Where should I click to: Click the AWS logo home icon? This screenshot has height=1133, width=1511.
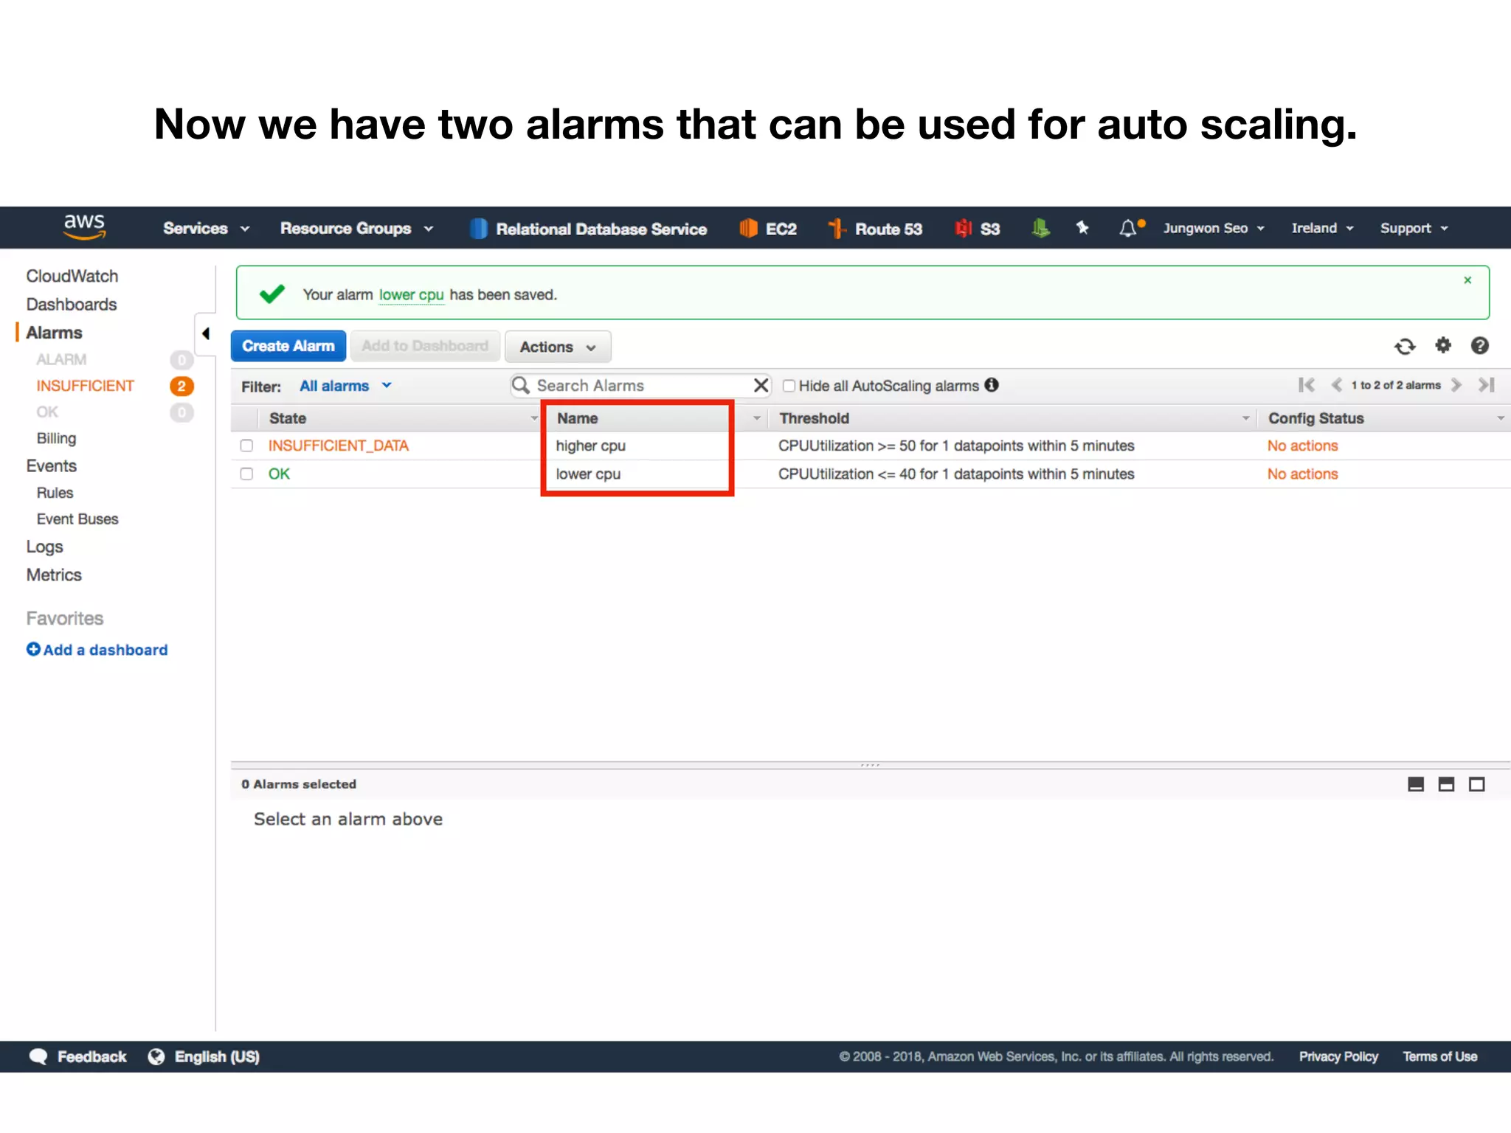pyautogui.click(x=84, y=226)
